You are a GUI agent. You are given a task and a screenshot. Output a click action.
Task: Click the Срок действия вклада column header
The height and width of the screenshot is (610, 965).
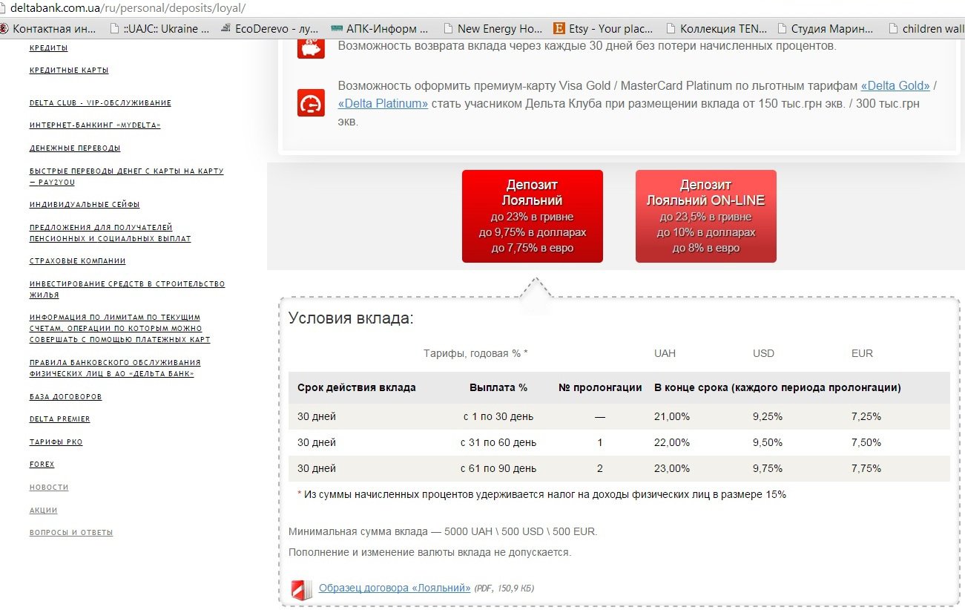pyautogui.click(x=357, y=387)
